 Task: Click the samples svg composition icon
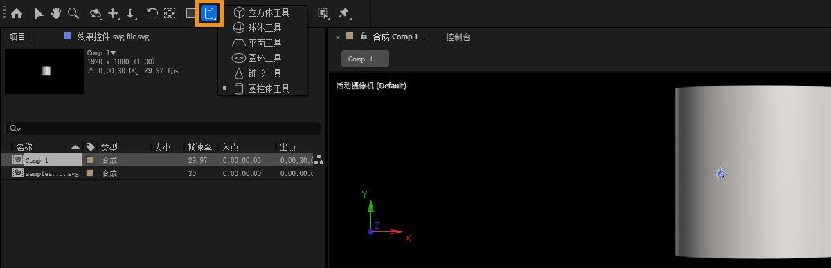tap(18, 173)
